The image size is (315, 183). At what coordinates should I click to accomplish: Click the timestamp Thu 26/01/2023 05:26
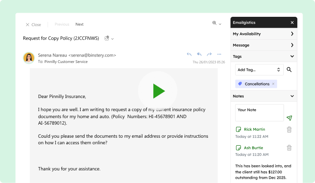[x=209, y=62]
